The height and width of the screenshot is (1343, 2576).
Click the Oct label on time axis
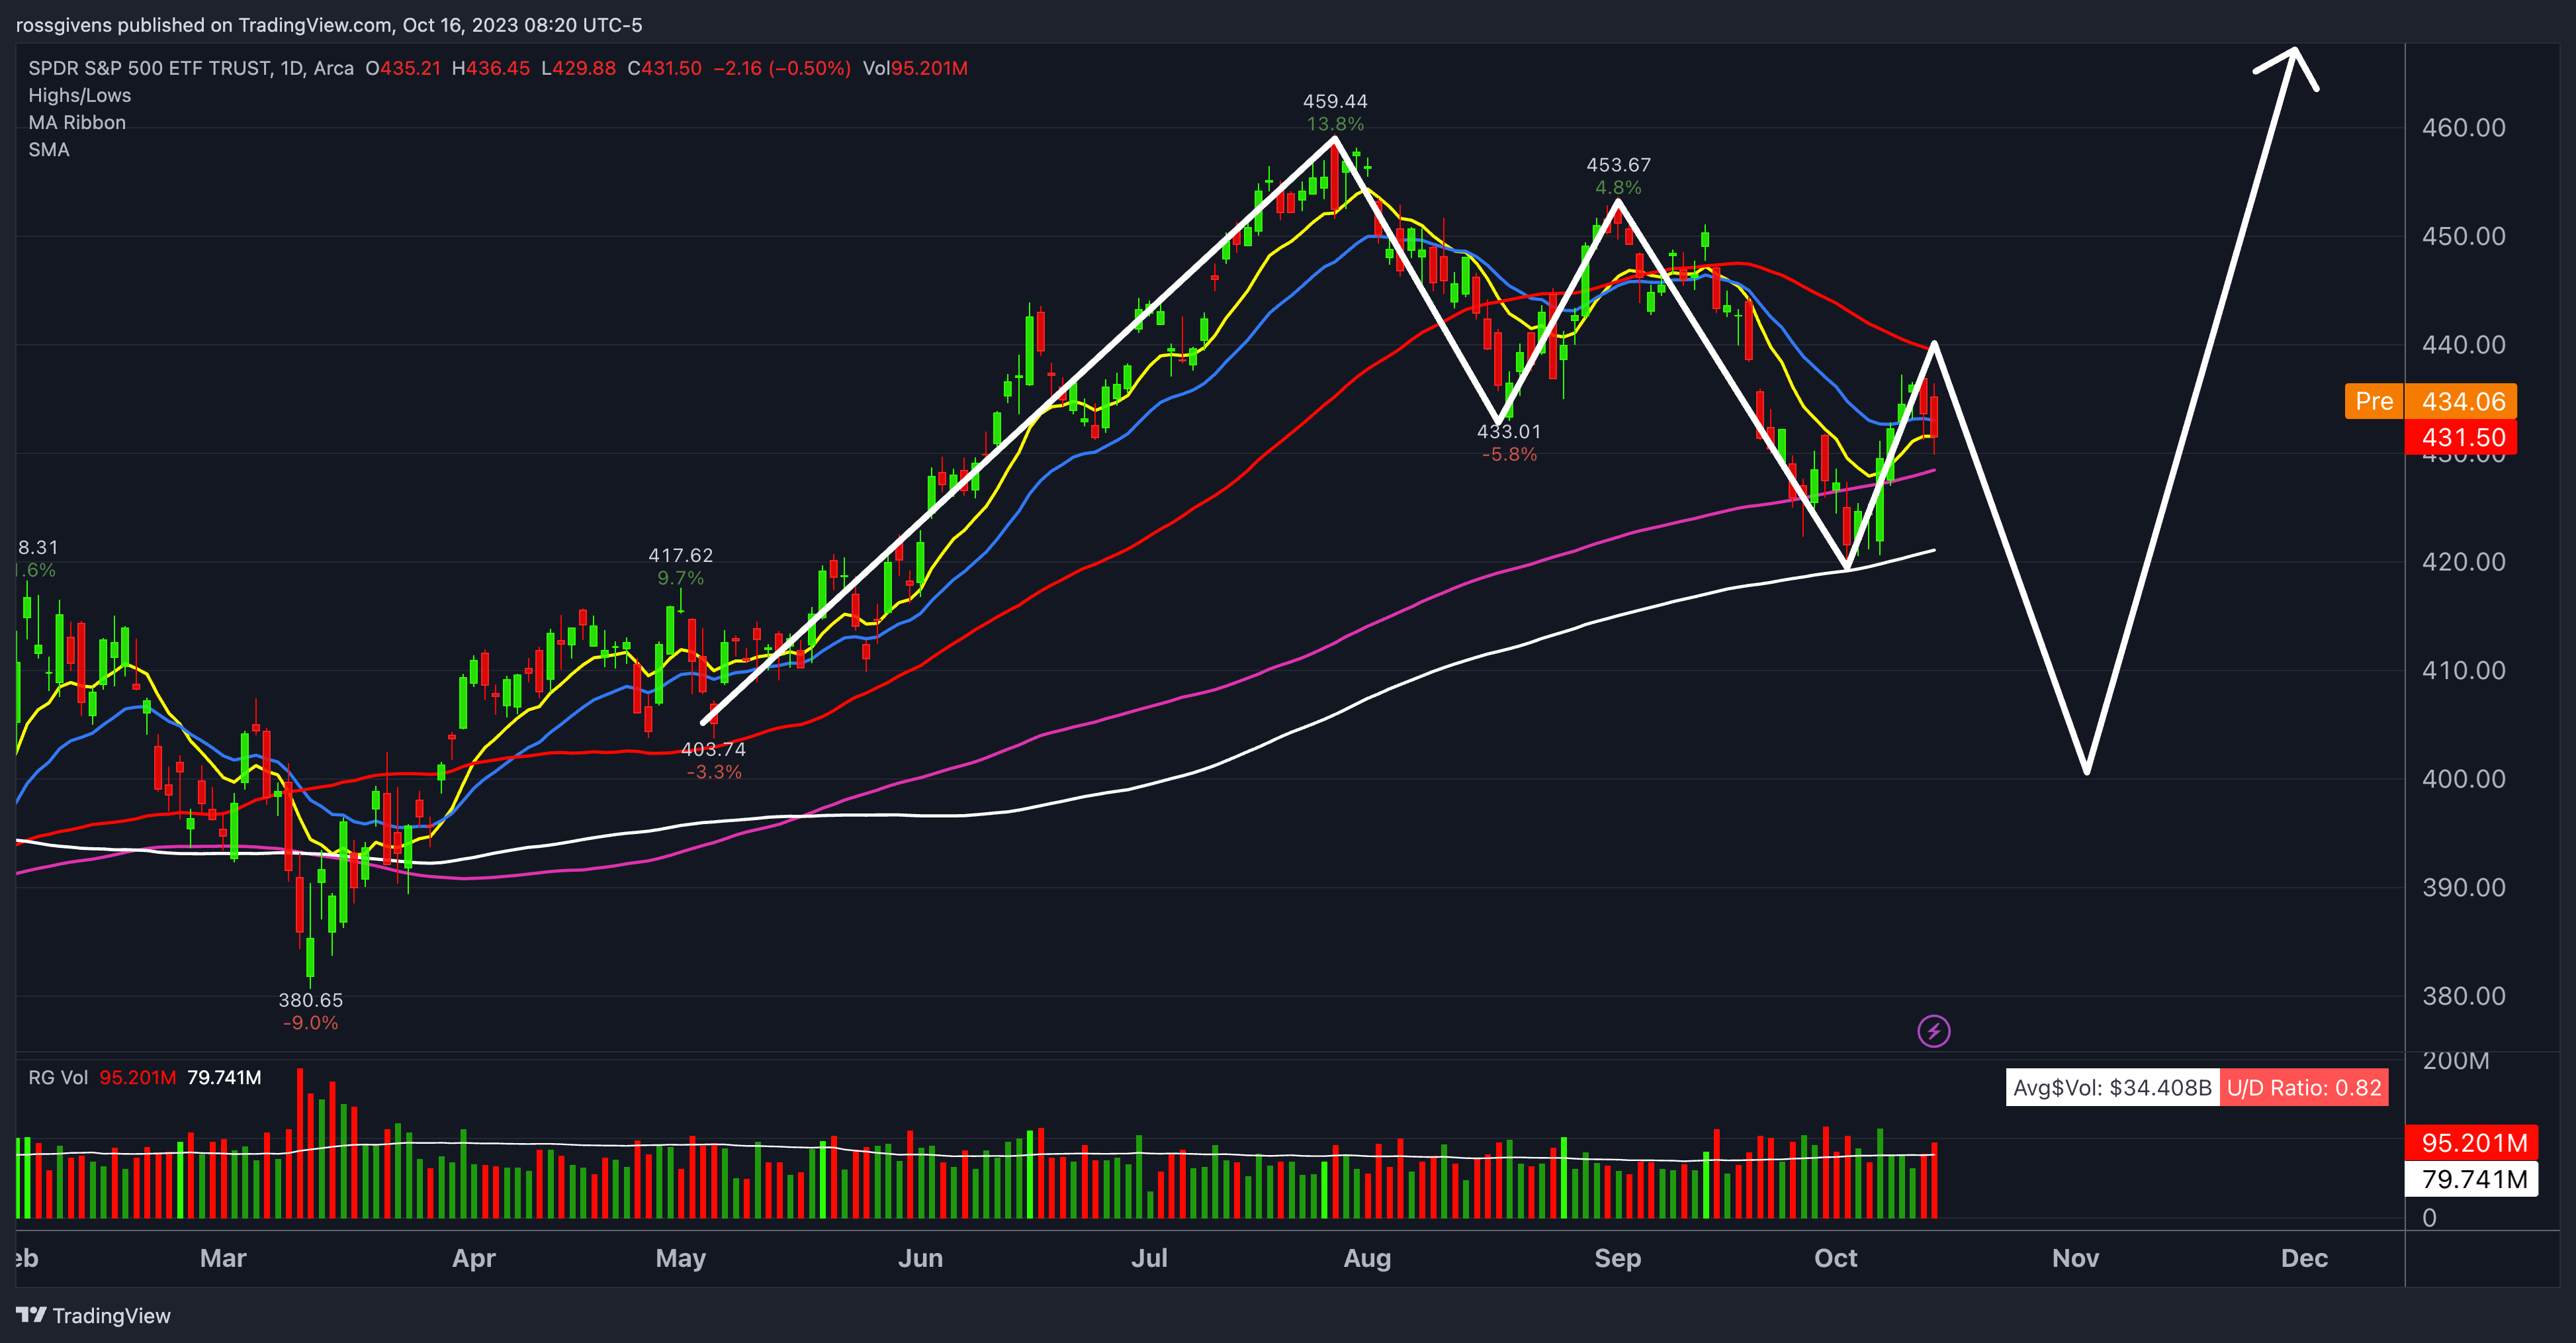point(1835,1258)
